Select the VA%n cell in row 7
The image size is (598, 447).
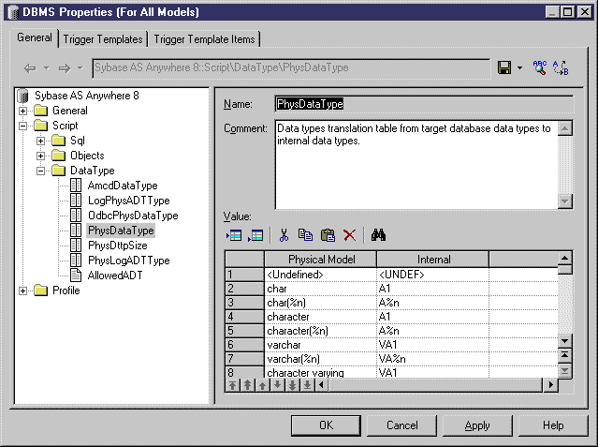433,359
